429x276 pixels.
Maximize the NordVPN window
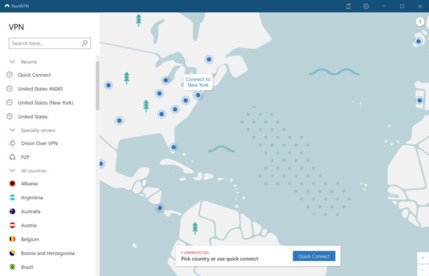click(x=402, y=6)
